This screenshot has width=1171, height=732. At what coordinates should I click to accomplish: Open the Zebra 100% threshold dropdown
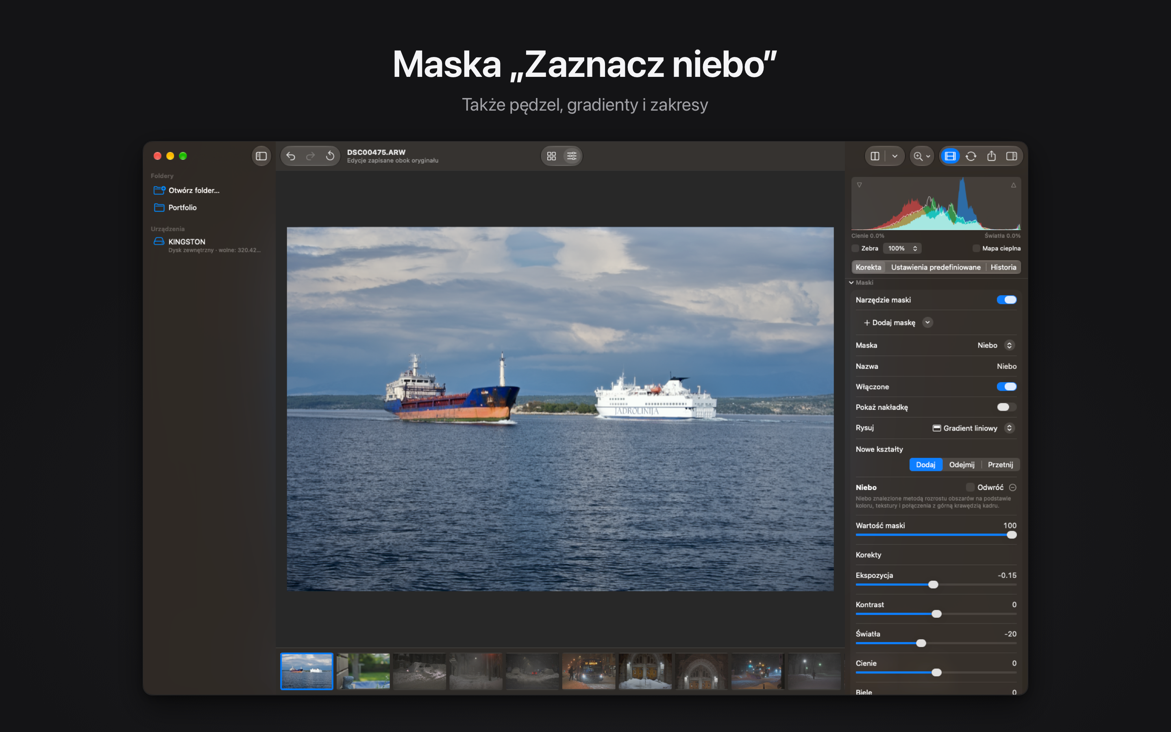pyautogui.click(x=902, y=248)
